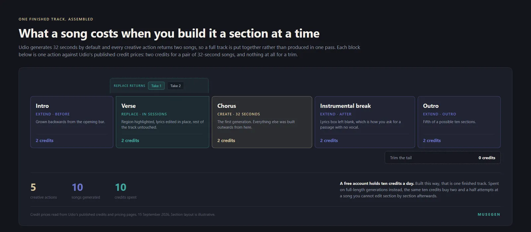531x232 pixels.
Task: Click 2 credits in the Outro card
Action: (x=432, y=140)
